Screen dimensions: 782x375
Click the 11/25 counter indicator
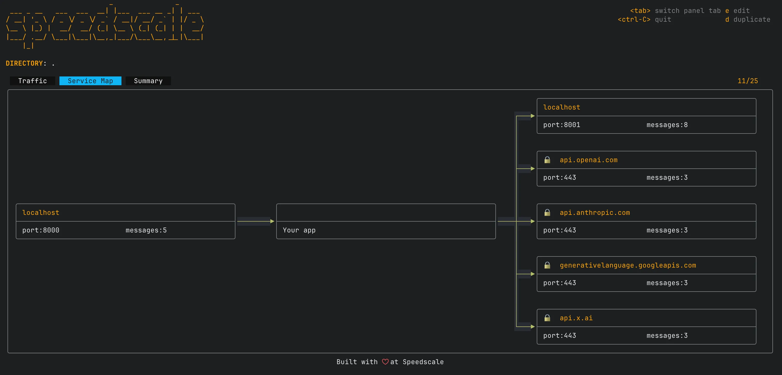[x=748, y=81]
